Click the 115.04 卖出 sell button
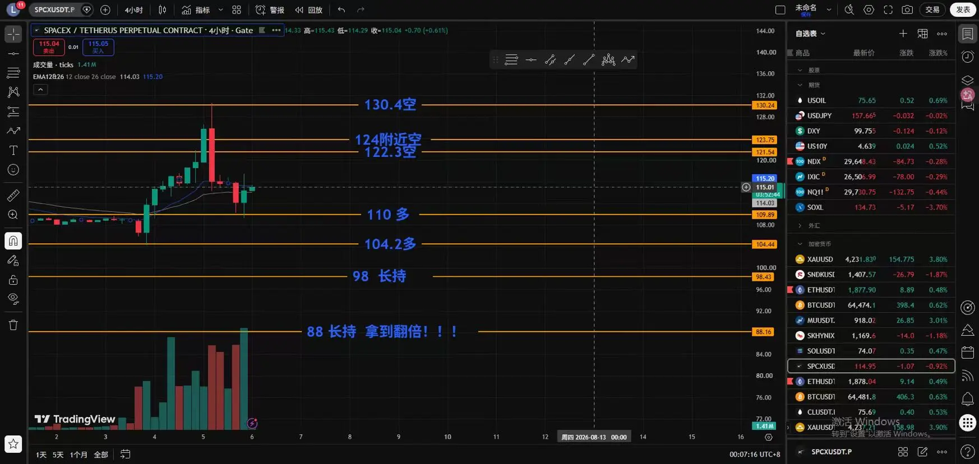Image resolution: width=979 pixels, height=464 pixels. click(x=49, y=47)
